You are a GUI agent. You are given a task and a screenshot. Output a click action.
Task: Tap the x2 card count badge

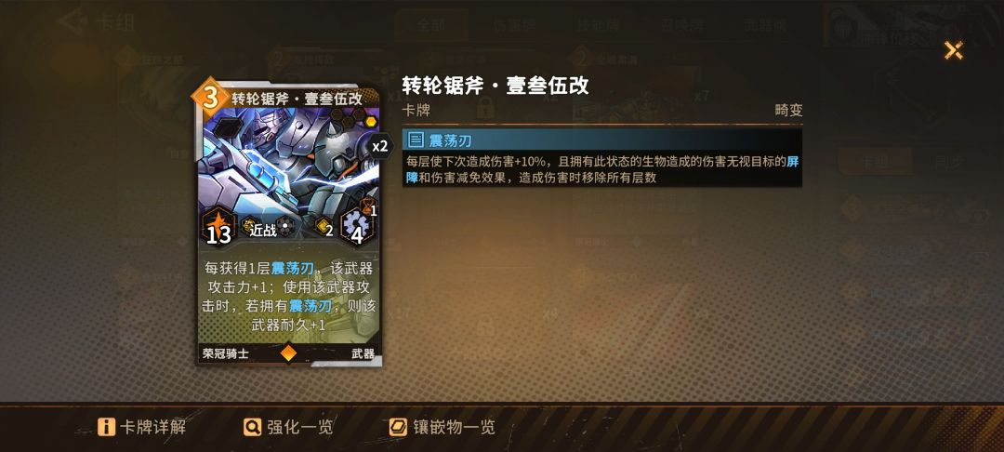pos(380,146)
